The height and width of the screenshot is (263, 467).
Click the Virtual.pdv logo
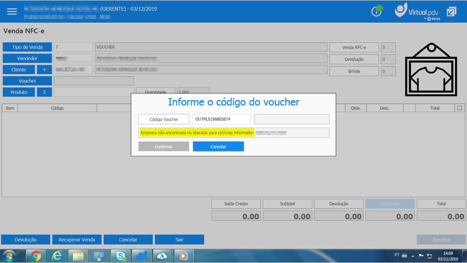tap(417, 11)
